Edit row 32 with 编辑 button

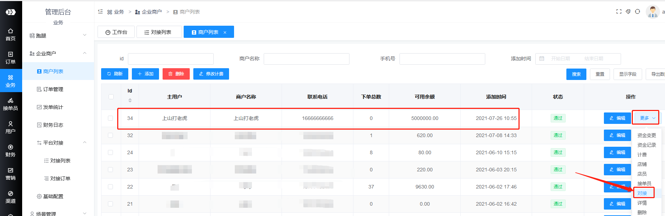tap(617, 135)
